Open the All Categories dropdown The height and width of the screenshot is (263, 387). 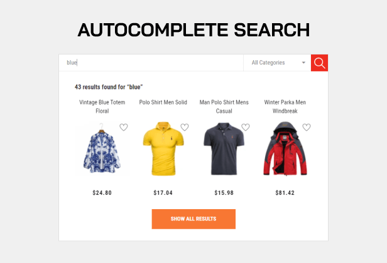click(x=277, y=63)
